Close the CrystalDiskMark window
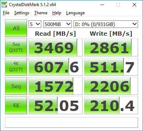 [134, 5]
